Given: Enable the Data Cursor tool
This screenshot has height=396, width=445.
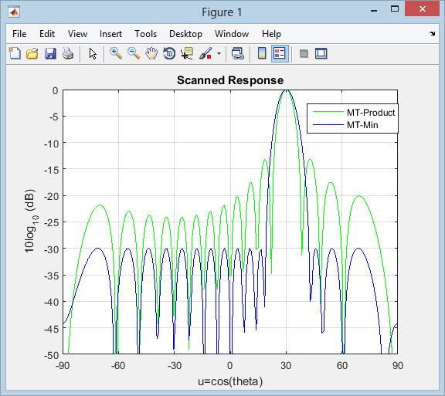Looking at the screenshot, I should 187,53.
